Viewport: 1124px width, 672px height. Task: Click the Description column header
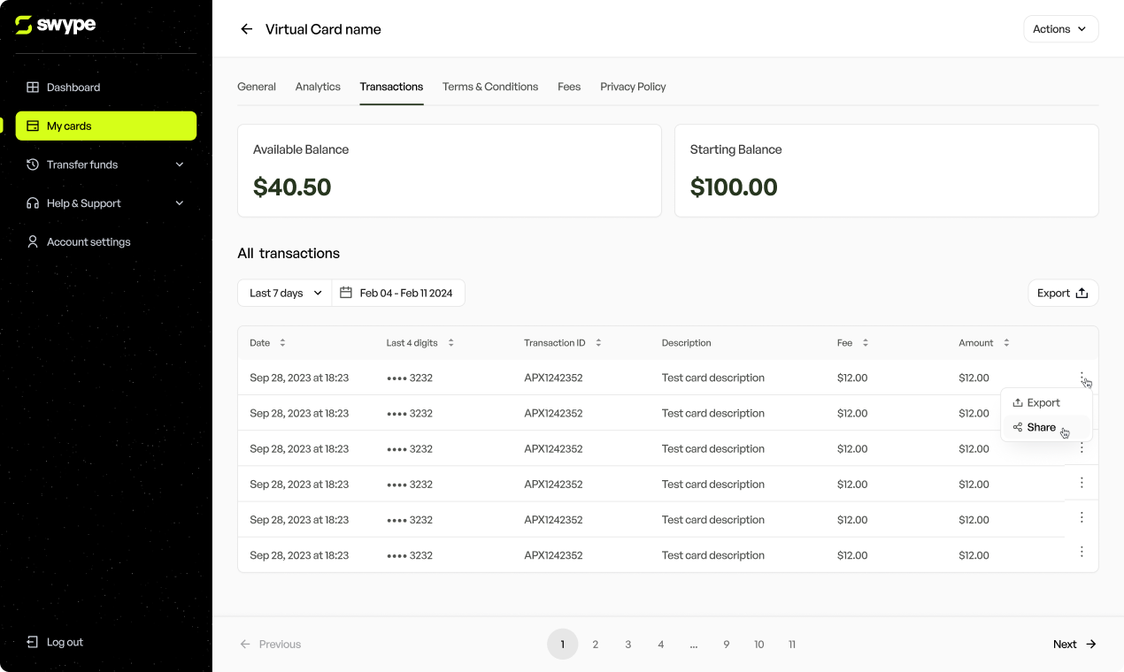[686, 342]
